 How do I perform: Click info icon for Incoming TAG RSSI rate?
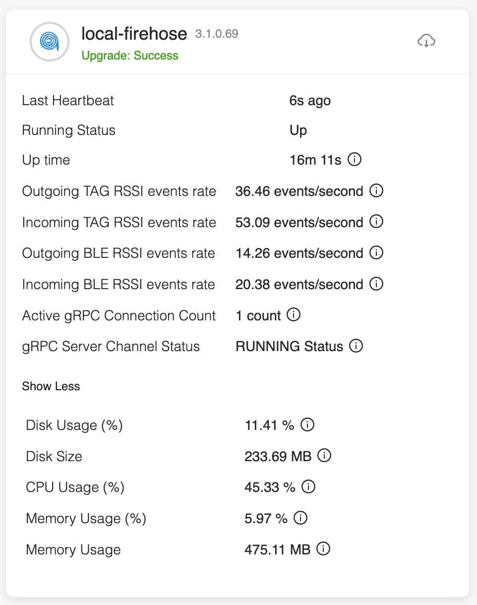pyautogui.click(x=377, y=222)
